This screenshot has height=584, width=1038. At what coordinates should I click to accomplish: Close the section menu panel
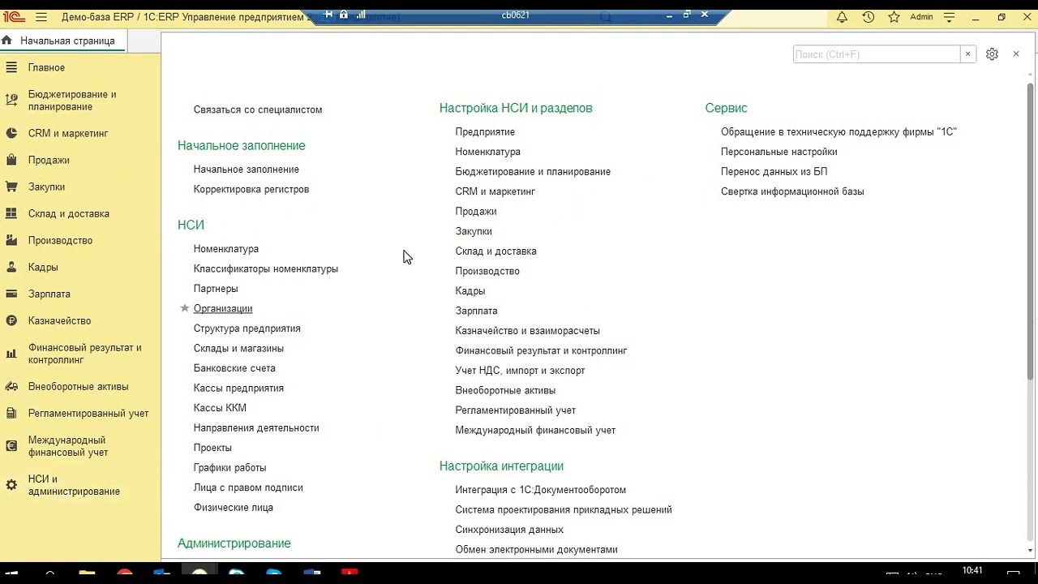pyautogui.click(x=1016, y=54)
